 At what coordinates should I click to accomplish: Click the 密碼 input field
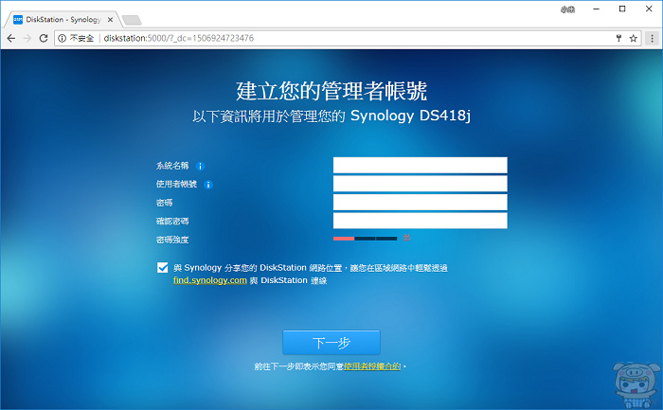(x=420, y=202)
